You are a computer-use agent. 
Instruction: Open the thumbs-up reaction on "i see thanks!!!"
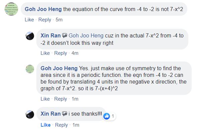pyautogui.click(x=107, y=116)
